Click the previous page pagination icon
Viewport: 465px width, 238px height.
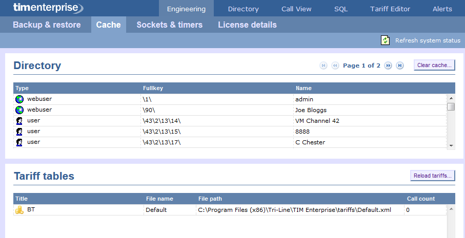(335, 66)
